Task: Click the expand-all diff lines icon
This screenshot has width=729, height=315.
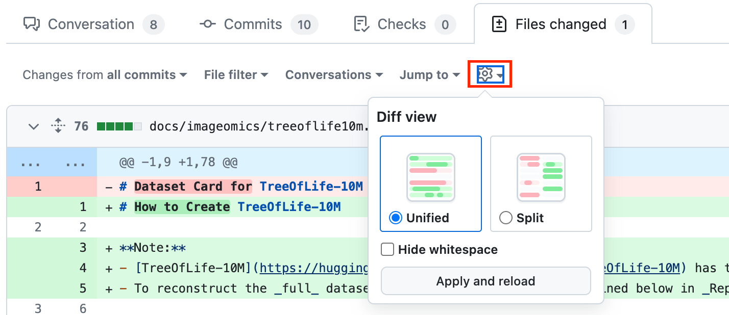Action: coord(58,126)
